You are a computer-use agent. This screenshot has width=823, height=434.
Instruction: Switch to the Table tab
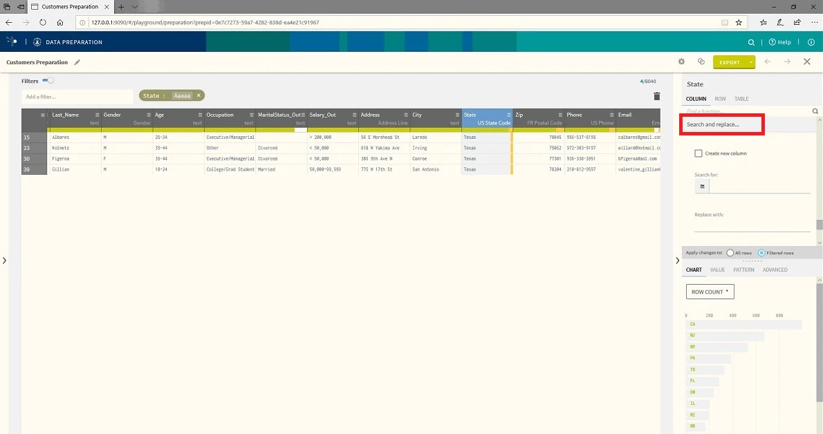click(741, 99)
